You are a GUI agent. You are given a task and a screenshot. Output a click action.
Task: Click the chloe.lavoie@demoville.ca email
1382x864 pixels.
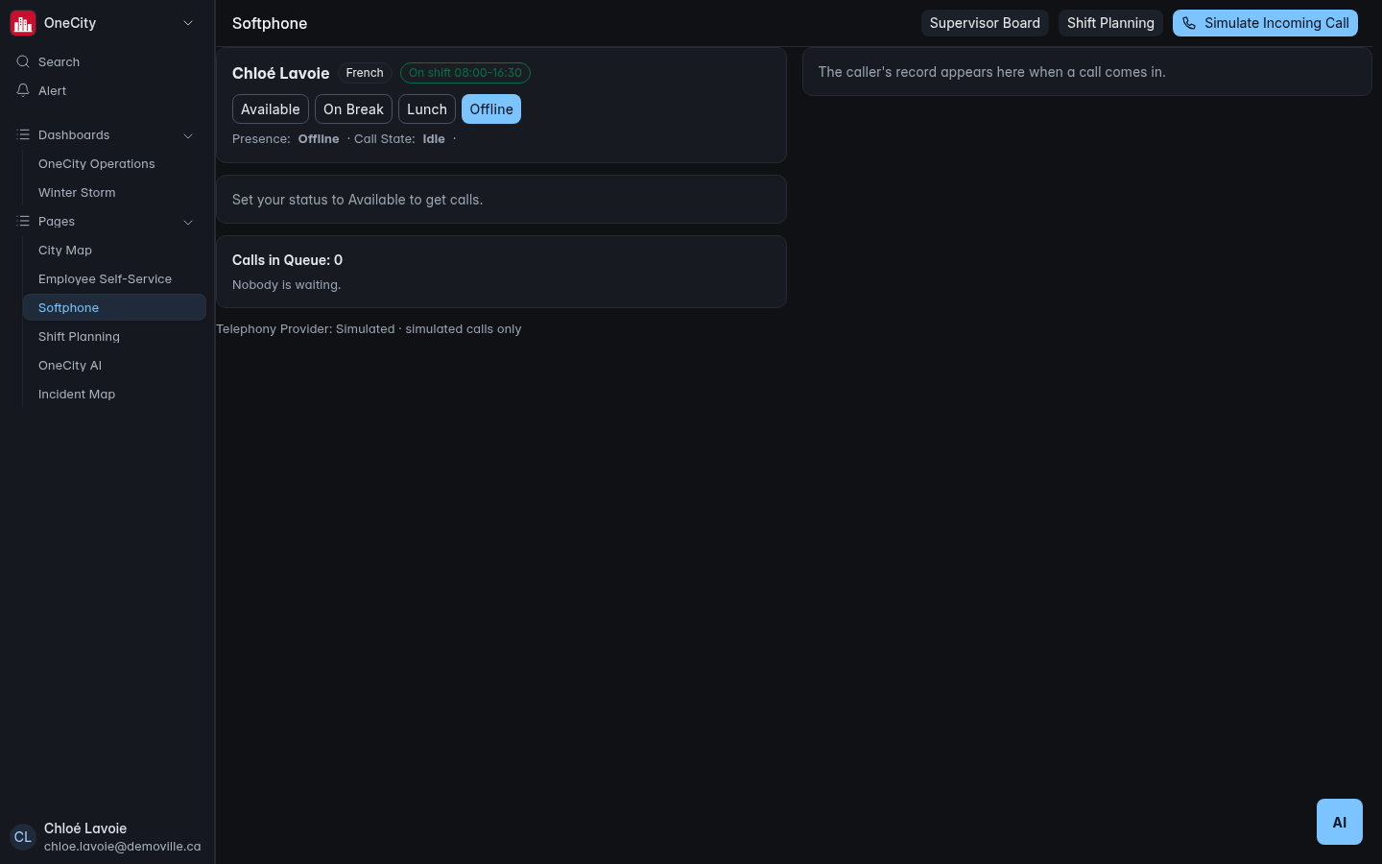(x=122, y=847)
